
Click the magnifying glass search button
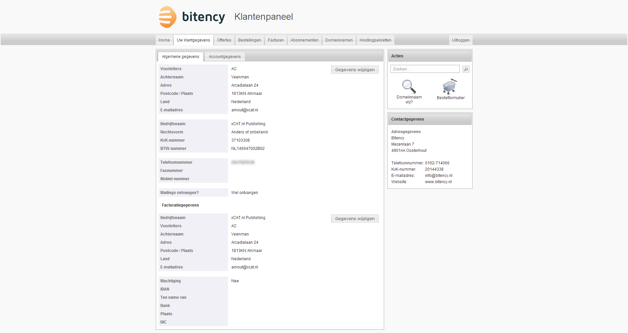466,69
